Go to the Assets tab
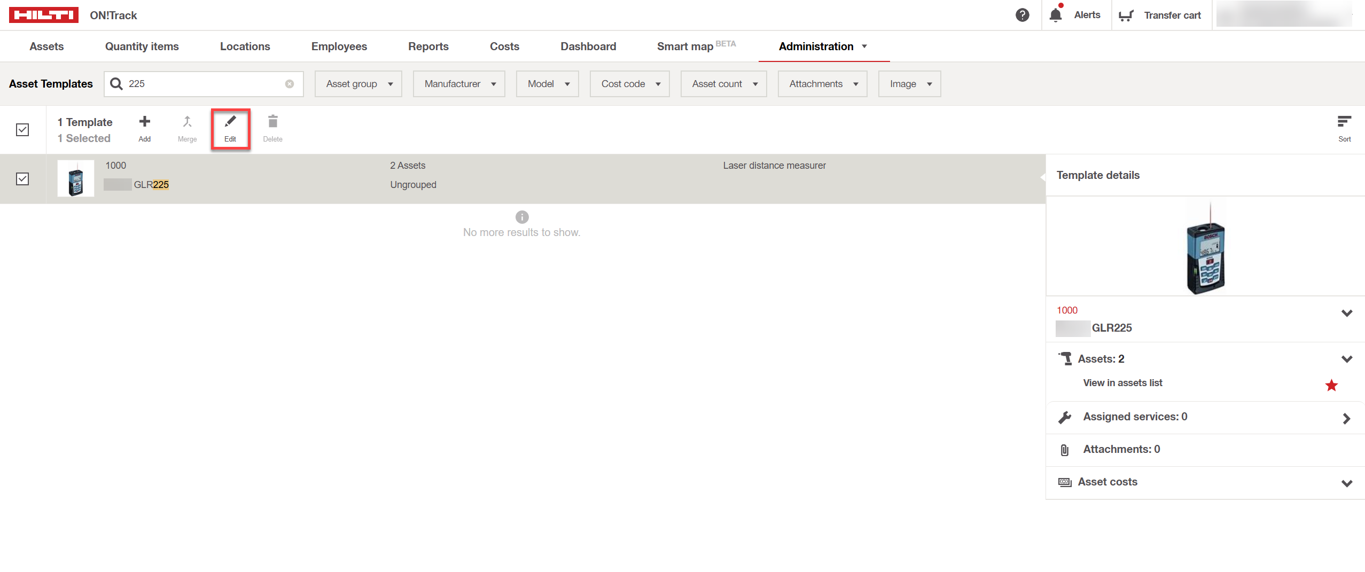 (x=46, y=46)
